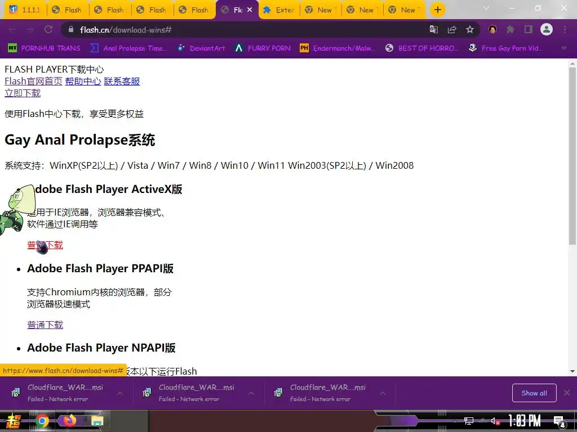Image resolution: width=577 pixels, height=432 pixels.
Task: View site info via the lock icon
Action: 71,30
